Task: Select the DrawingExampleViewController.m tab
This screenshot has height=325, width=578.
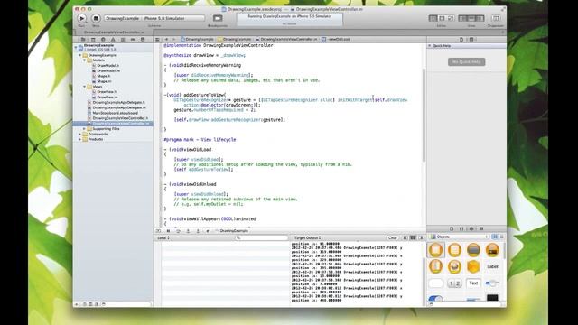Action: (x=114, y=32)
